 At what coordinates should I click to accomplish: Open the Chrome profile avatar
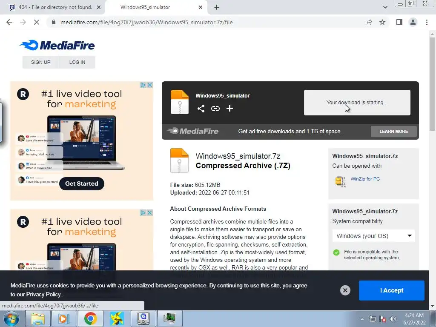click(x=413, y=22)
